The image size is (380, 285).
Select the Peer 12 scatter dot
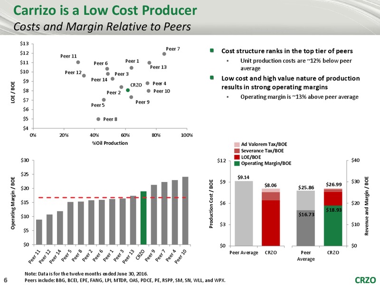point(84,76)
